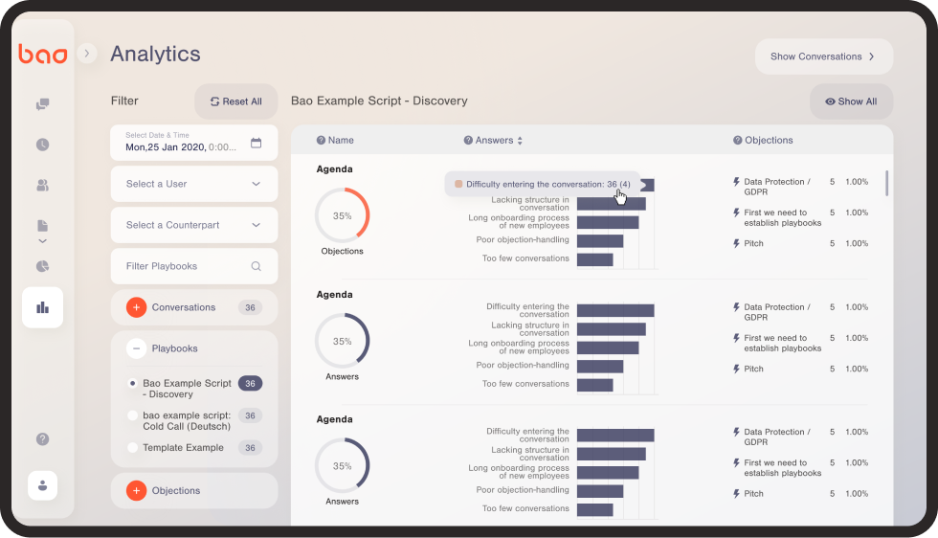This screenshot has height=538, width=938.
Task: Open the users icon in sidebar
Action: pyautogui.click(x=42, y=185)
